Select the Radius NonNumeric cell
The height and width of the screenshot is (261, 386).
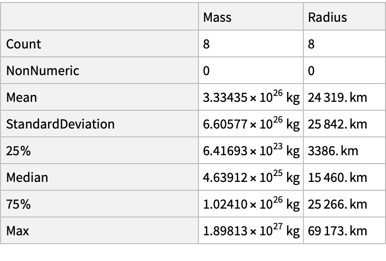pos(311,71)
